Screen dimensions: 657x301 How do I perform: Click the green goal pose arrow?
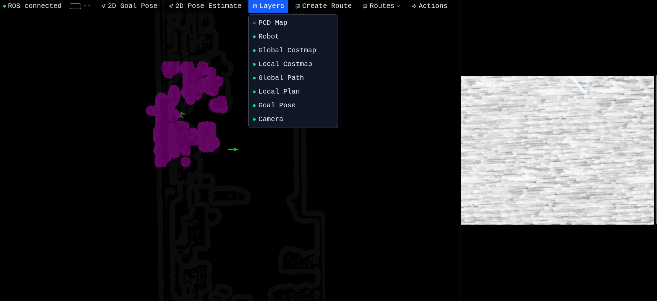click(233, 149)
